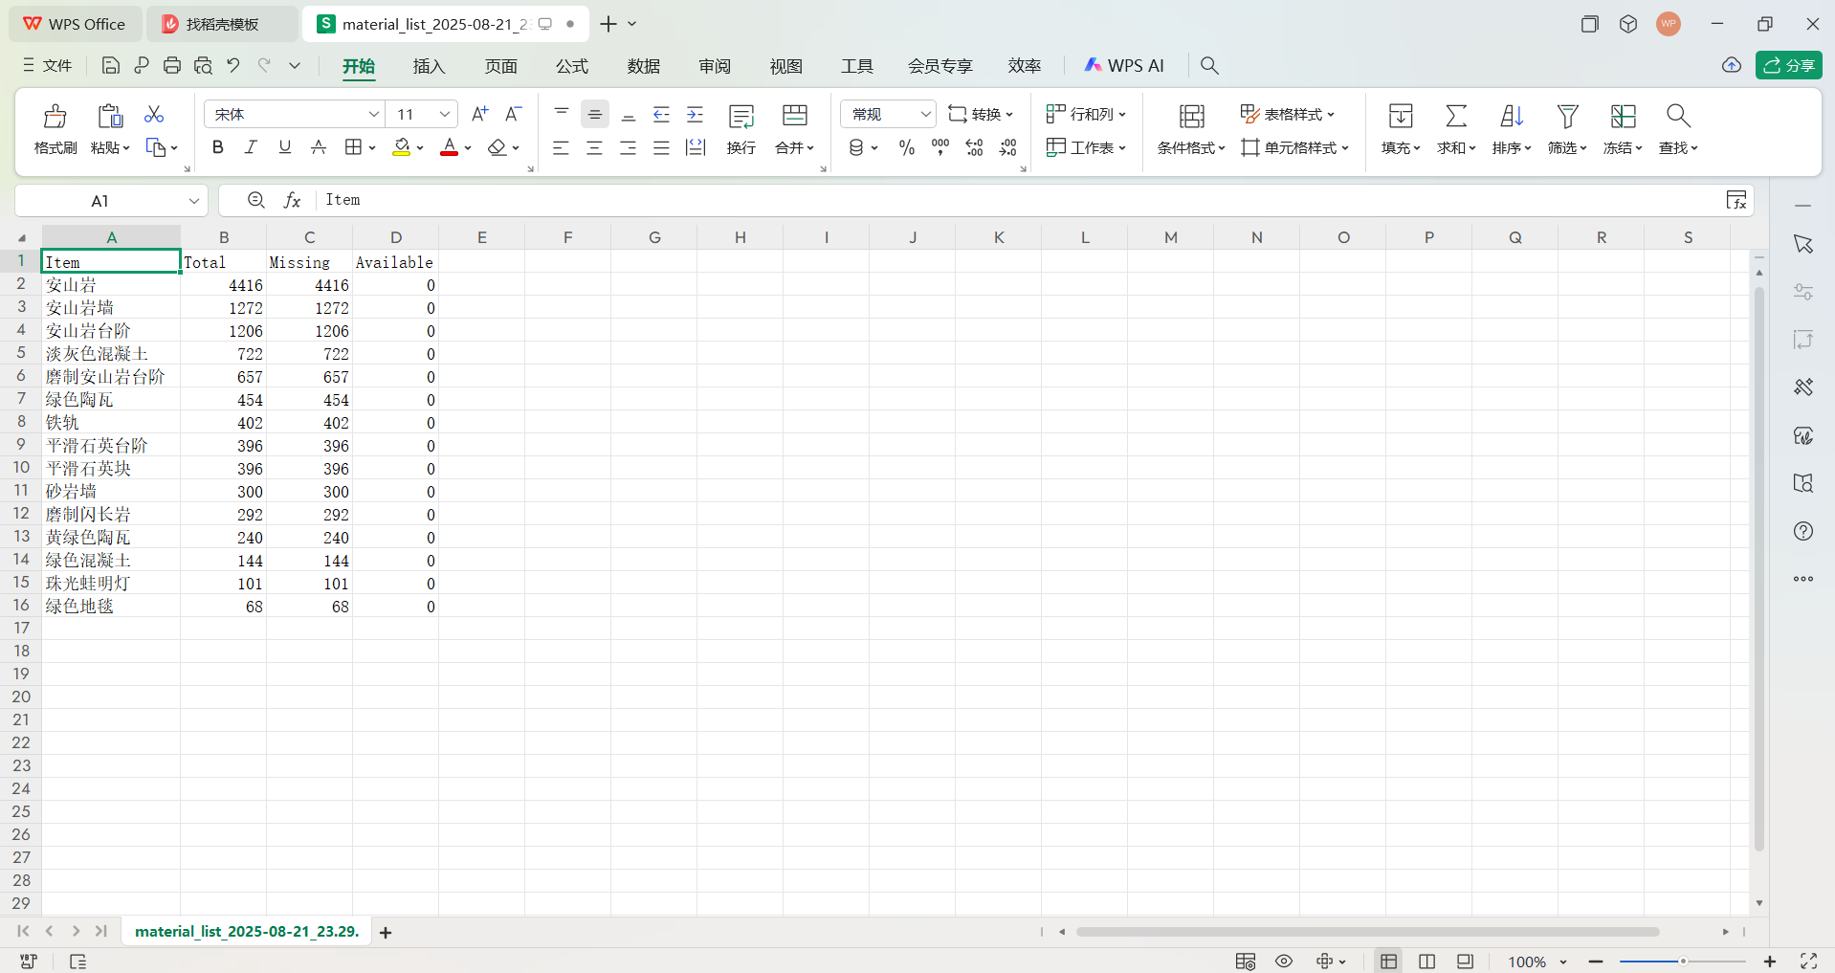1835x973 pixels.
Task: Enable middle vertical alignment
Action: click(595, 114)
